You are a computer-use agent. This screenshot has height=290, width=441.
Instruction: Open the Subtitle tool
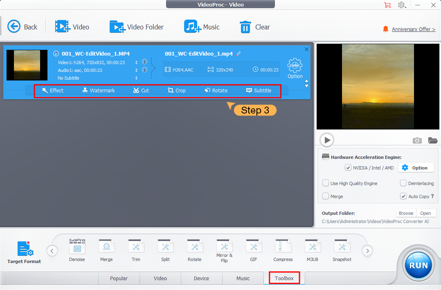tap(259, 90)
